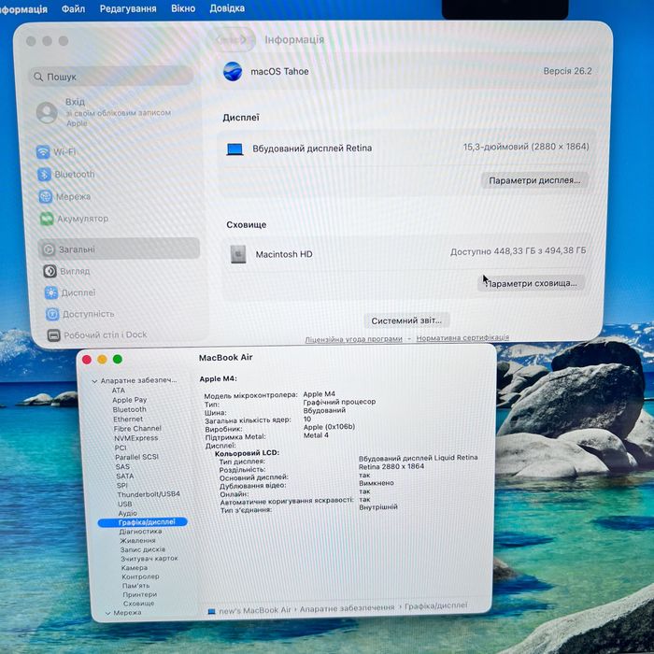Click the built-in Retina display laptop icon
654x654 pixels.
(235, 149)
